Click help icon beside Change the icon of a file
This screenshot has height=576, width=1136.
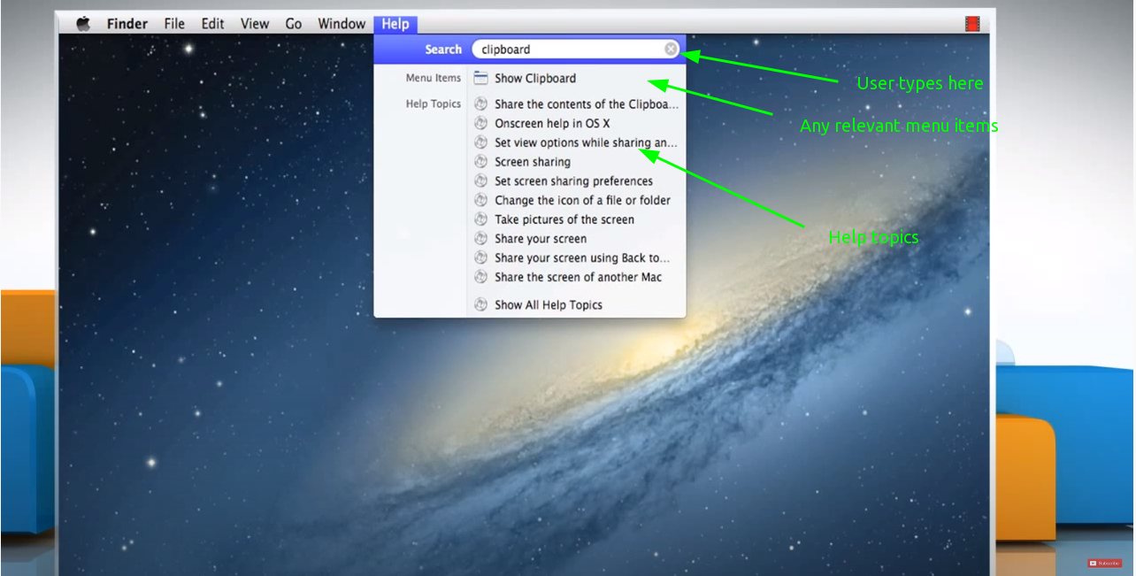click(x=481, y=200)
